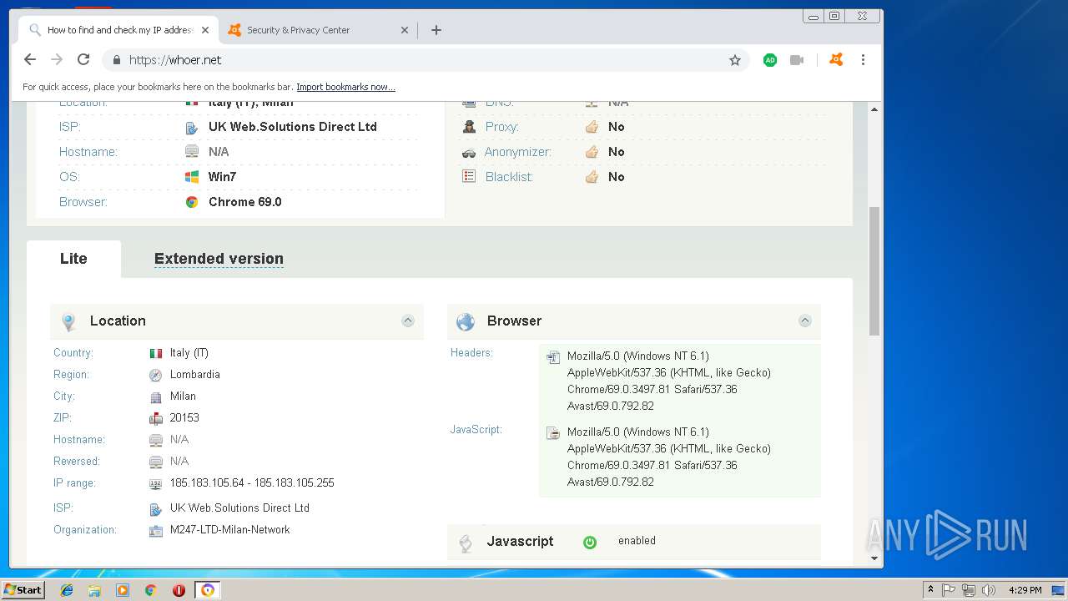This screenshot has width=1068, height=601.
Task: Click the Italy flag beside Country
Action: tap(155, 353)
